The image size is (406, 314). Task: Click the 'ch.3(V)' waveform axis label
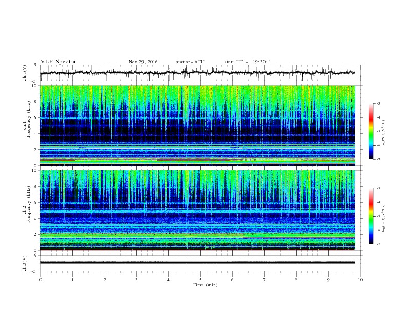(x=25, y=263)
